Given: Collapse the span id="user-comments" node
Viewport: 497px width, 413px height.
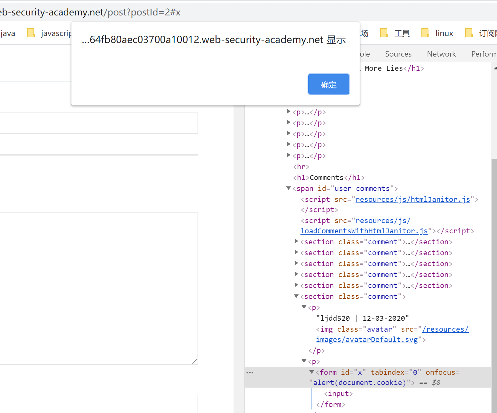Looking at the screenshot, I should pos(289,188).
